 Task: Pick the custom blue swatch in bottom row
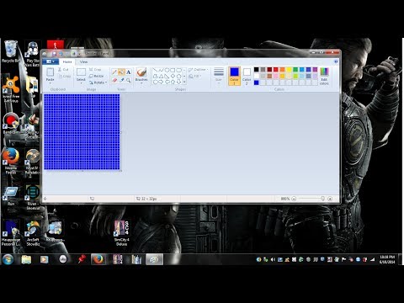(x=256, y=82)
